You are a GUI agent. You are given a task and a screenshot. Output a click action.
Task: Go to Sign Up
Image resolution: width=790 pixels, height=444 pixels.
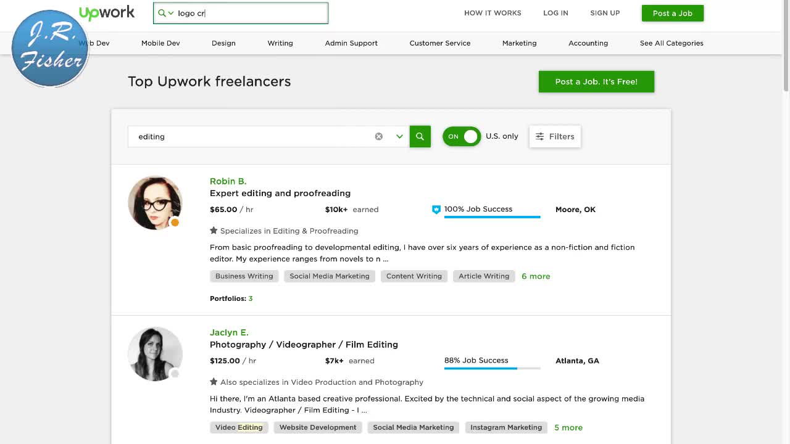(605, 13)
